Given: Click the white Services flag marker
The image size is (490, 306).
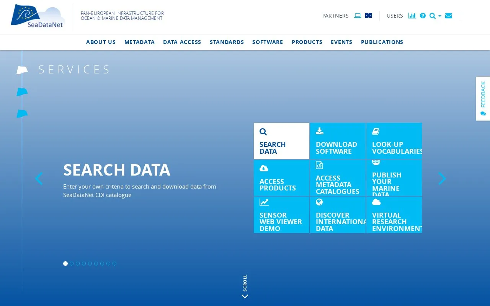Looking at the screenshot, I should pos(22,70).
